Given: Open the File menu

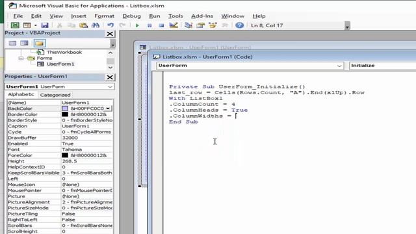Looking at the screenshot, I should [x=18, y=16].
